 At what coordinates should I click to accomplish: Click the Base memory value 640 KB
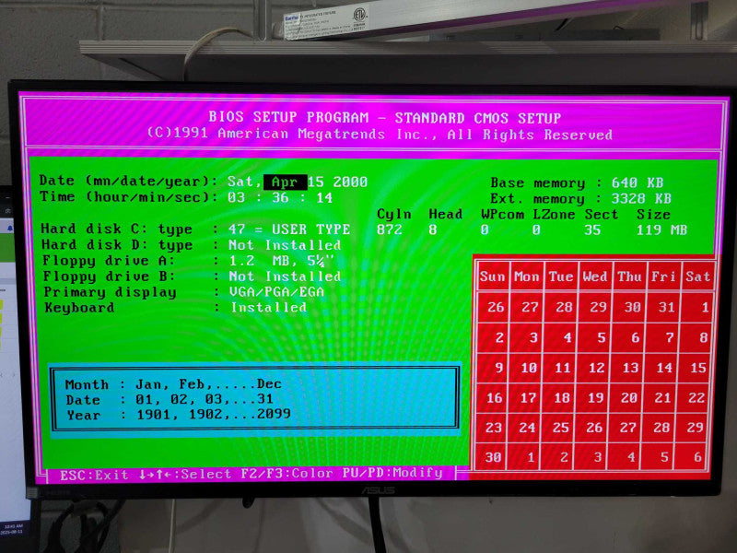tap(638, 182)
